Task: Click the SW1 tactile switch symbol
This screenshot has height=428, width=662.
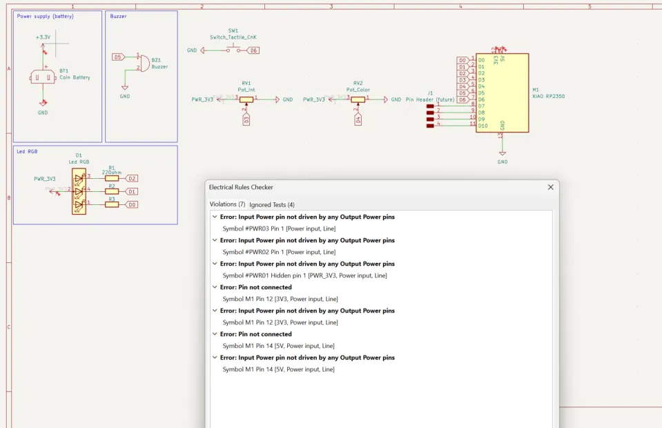Action: point(233,50)
